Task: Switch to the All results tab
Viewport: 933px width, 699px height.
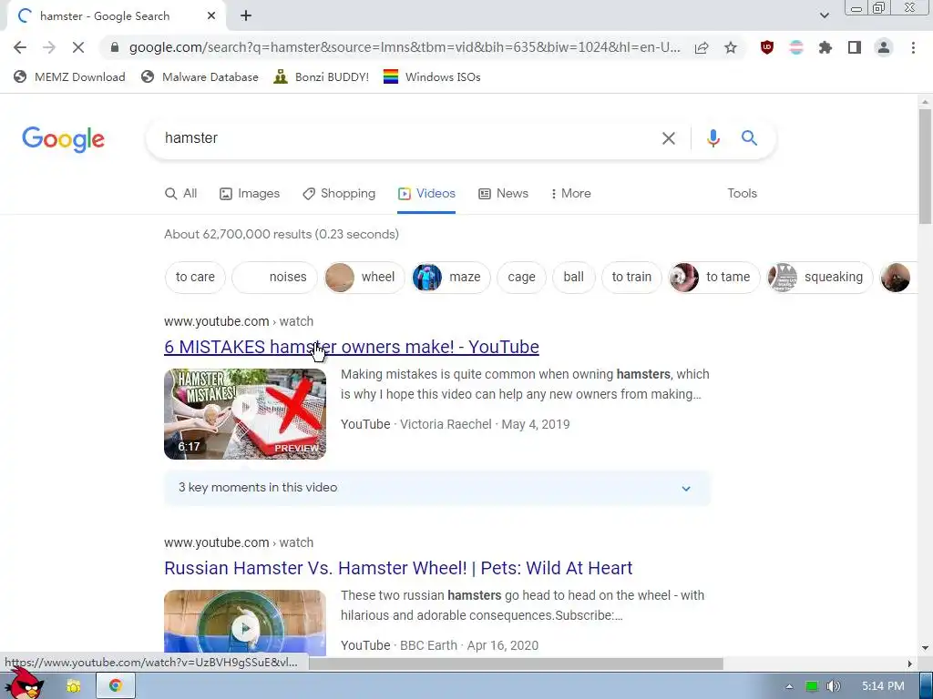Action: [181, 194]
